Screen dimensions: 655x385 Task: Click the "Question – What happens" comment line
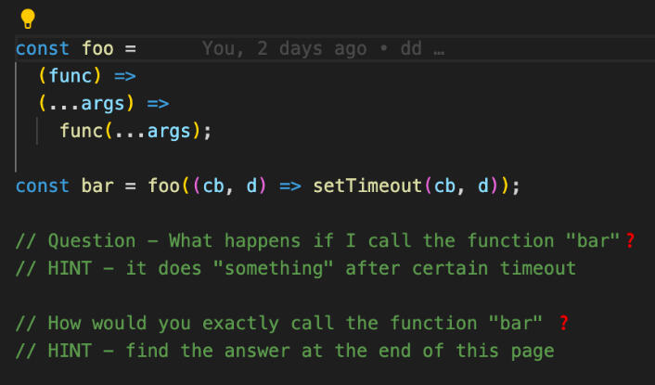coord(317,241)
